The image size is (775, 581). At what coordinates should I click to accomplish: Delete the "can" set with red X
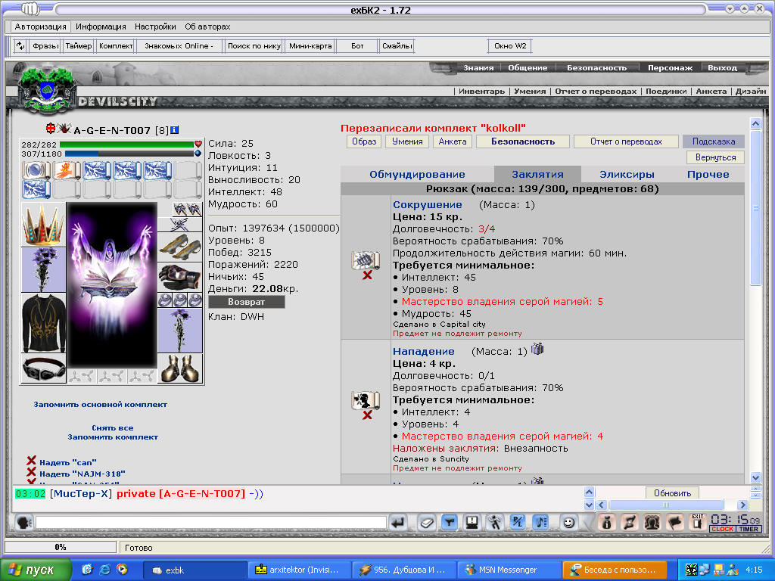coord(31,461)
